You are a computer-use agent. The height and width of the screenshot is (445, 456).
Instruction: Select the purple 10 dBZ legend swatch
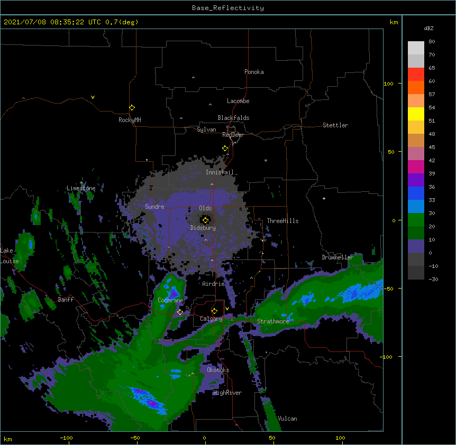pos(416,246)
